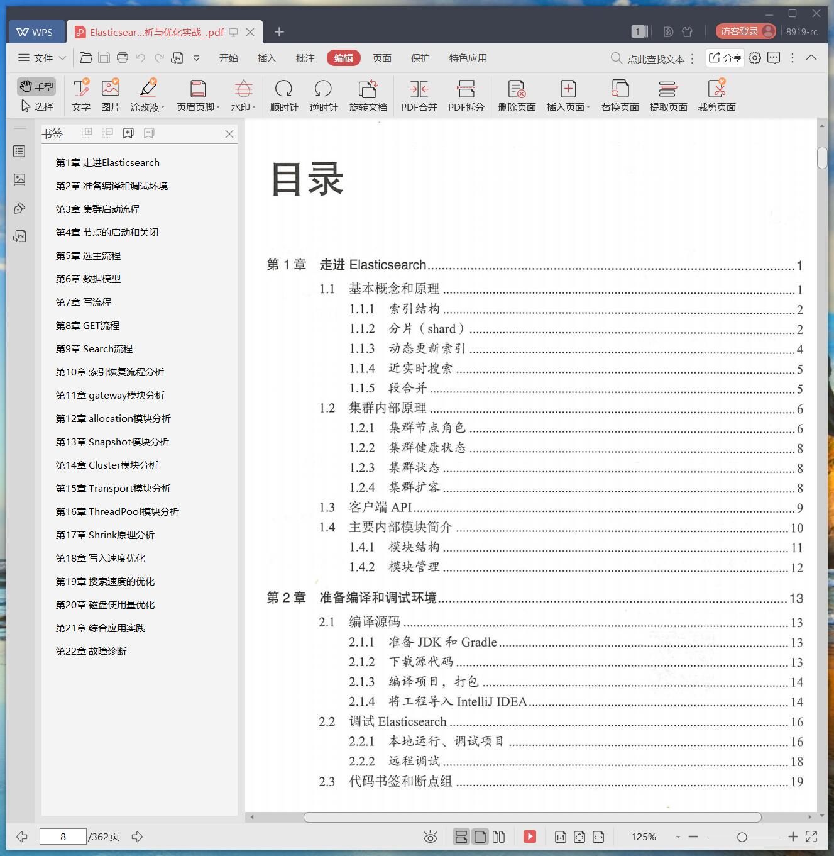Select the Hand tool (手型)

pyautogui.click(x=36, y=86)
